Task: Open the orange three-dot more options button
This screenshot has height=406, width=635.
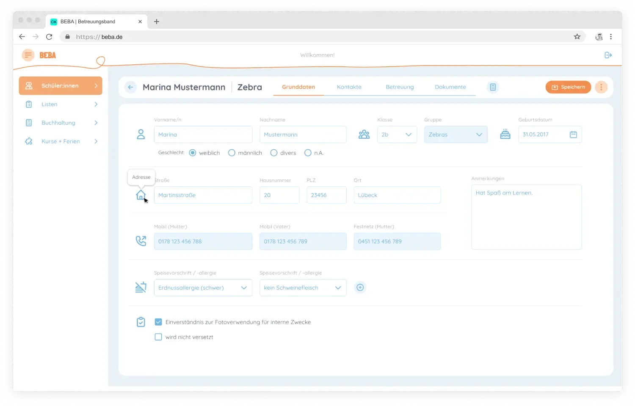Action: tap(601, 87)
